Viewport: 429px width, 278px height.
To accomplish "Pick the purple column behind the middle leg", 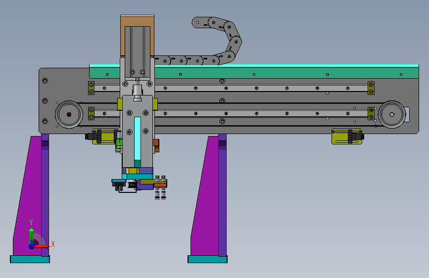I will [223, 195].
